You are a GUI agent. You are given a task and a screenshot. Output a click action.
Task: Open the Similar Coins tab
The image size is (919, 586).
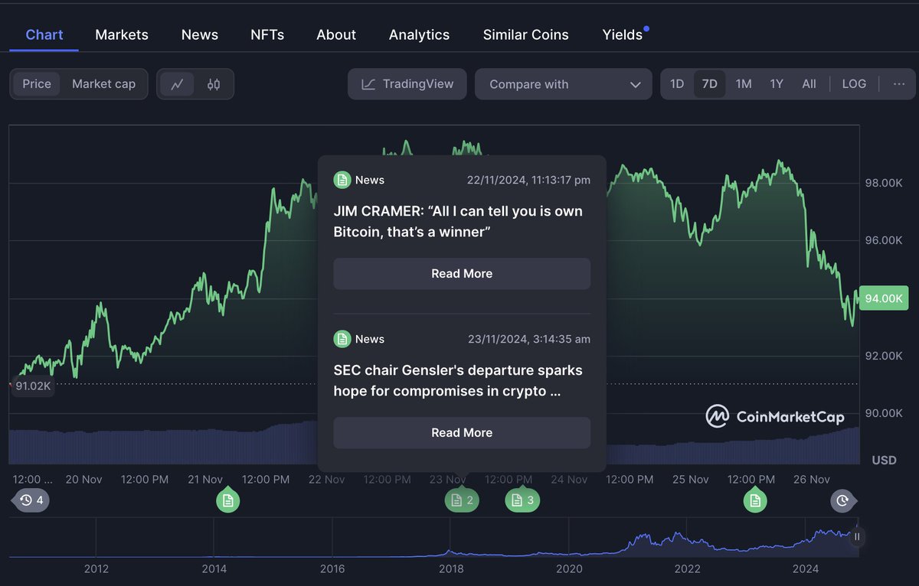(525, 34)
